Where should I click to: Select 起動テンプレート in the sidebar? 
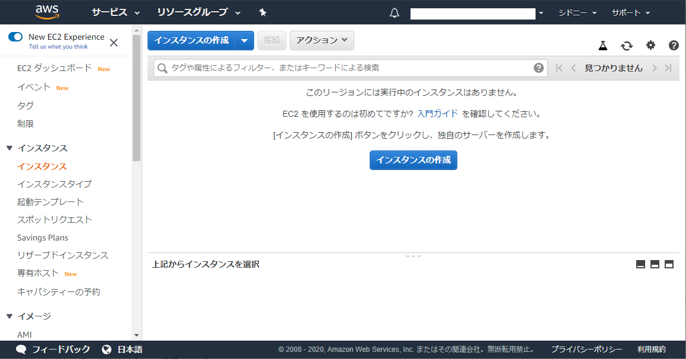point(50,202)
